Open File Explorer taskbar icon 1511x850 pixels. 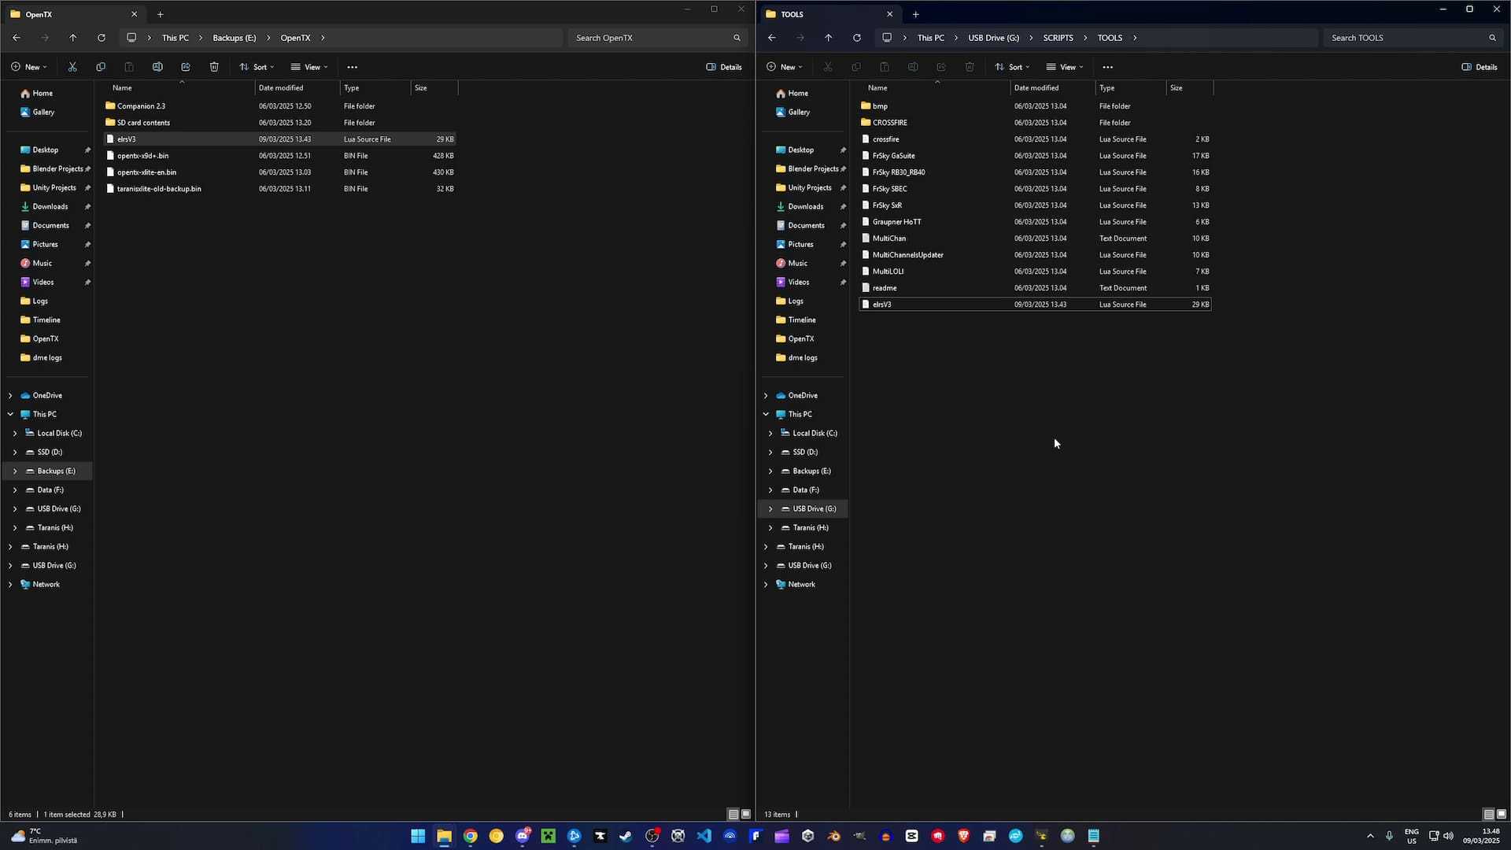pos(444,836)
